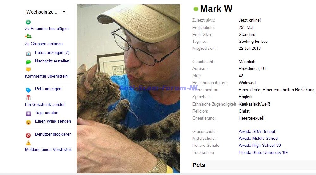Open Arvada High School '83 link
The width and height of the screenshot is (316, 175).
tap(260, 145)
